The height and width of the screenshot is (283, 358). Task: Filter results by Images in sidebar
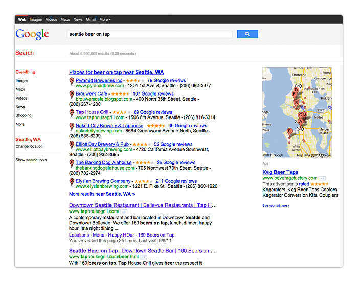coord(22,81)
